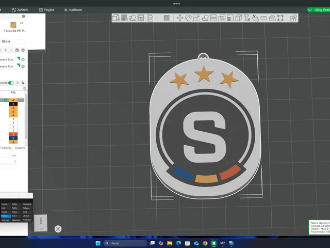Click the printer settings gear at panel top
This screenshot has height=248, width=330.
point(23,16)
